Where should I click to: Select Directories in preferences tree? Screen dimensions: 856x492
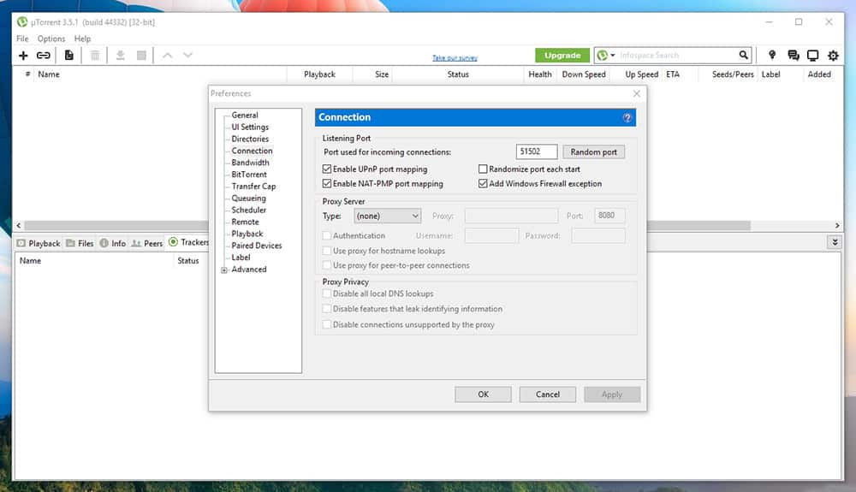pos(250,139)
